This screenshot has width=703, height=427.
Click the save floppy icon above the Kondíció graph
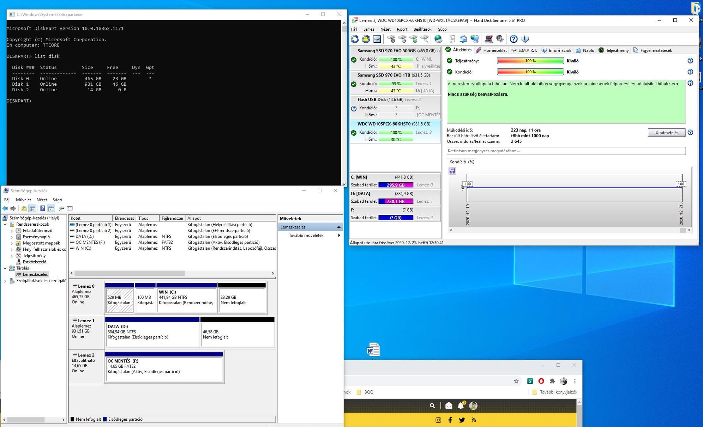coord(452,171)
